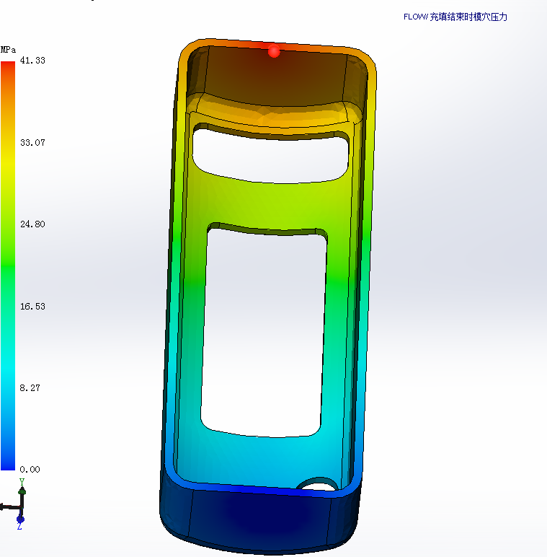Click the MPa unit label above legend
This screenshot has width=547, height=557.
(9, 50)
